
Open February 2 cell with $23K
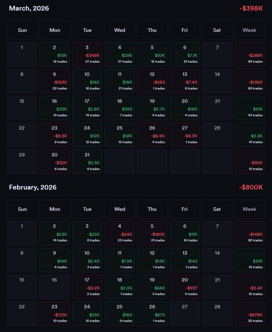pyautogui.click(x=54, y=233)
